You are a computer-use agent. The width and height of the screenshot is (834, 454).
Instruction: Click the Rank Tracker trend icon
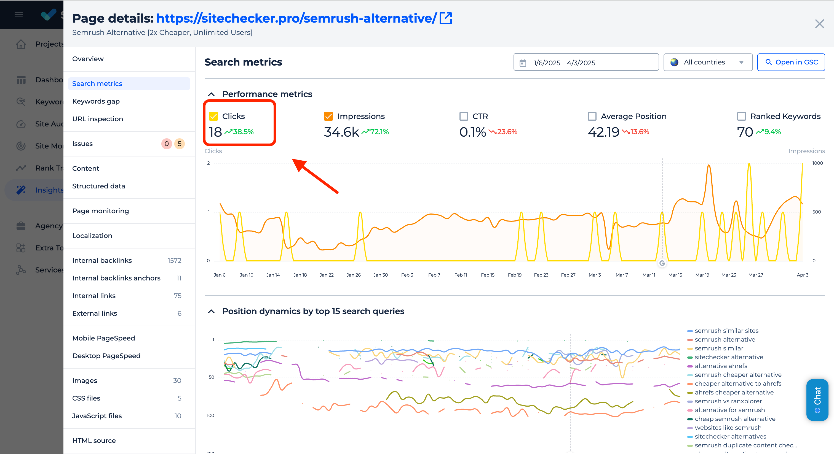[x=21, y=168]
